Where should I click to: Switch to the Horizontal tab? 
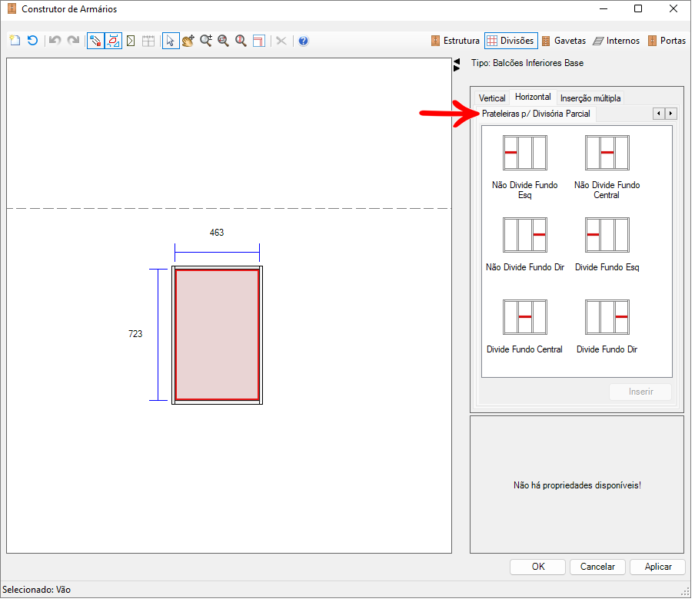pyautogui.click(x=533, y=97)
